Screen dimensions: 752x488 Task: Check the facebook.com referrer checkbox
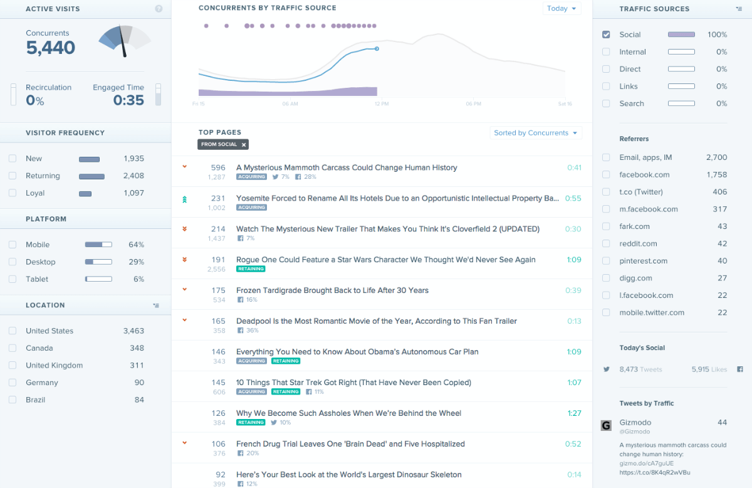[605, 174]
